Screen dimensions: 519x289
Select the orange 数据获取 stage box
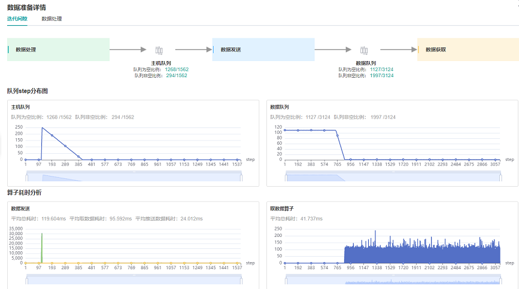pyautogui.click(x=468, y=50)
